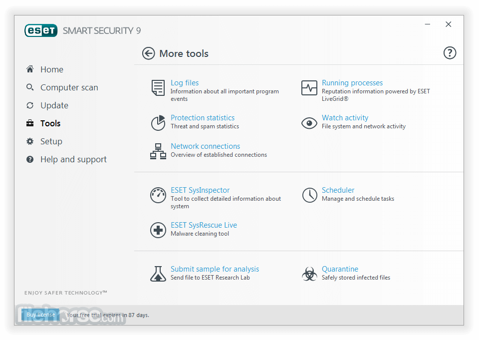Click the Home house icon in sidebar
Image resolution: width=479 pixels, height=340 pixels.
click(x=30, y=69)
